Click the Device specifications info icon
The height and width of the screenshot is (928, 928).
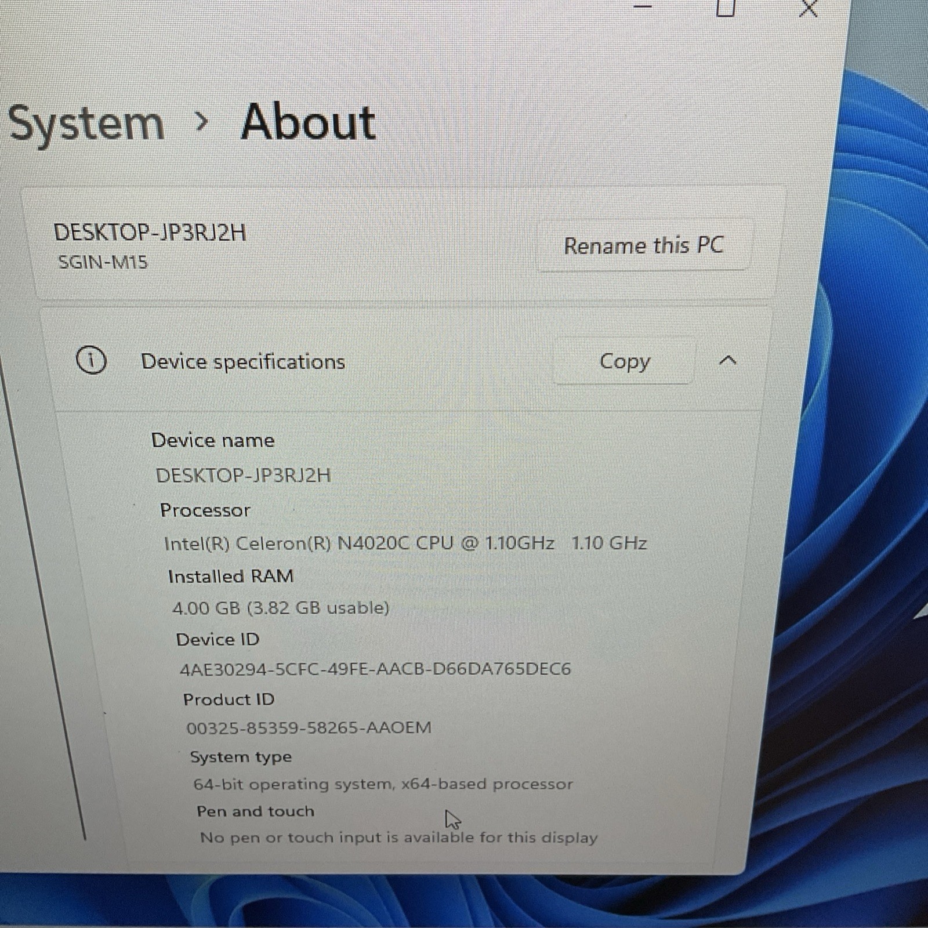(x=91, y=360)
